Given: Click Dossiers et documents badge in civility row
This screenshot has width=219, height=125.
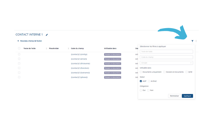Looking at the screenshot, I should click(x=112, y=54).
